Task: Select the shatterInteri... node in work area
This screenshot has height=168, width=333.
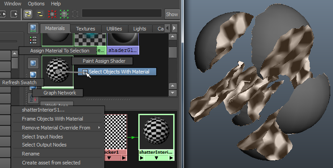Action: pyautogui.click(x=156, y=137)
